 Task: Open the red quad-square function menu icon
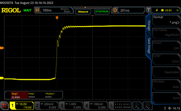click(4, 106)
